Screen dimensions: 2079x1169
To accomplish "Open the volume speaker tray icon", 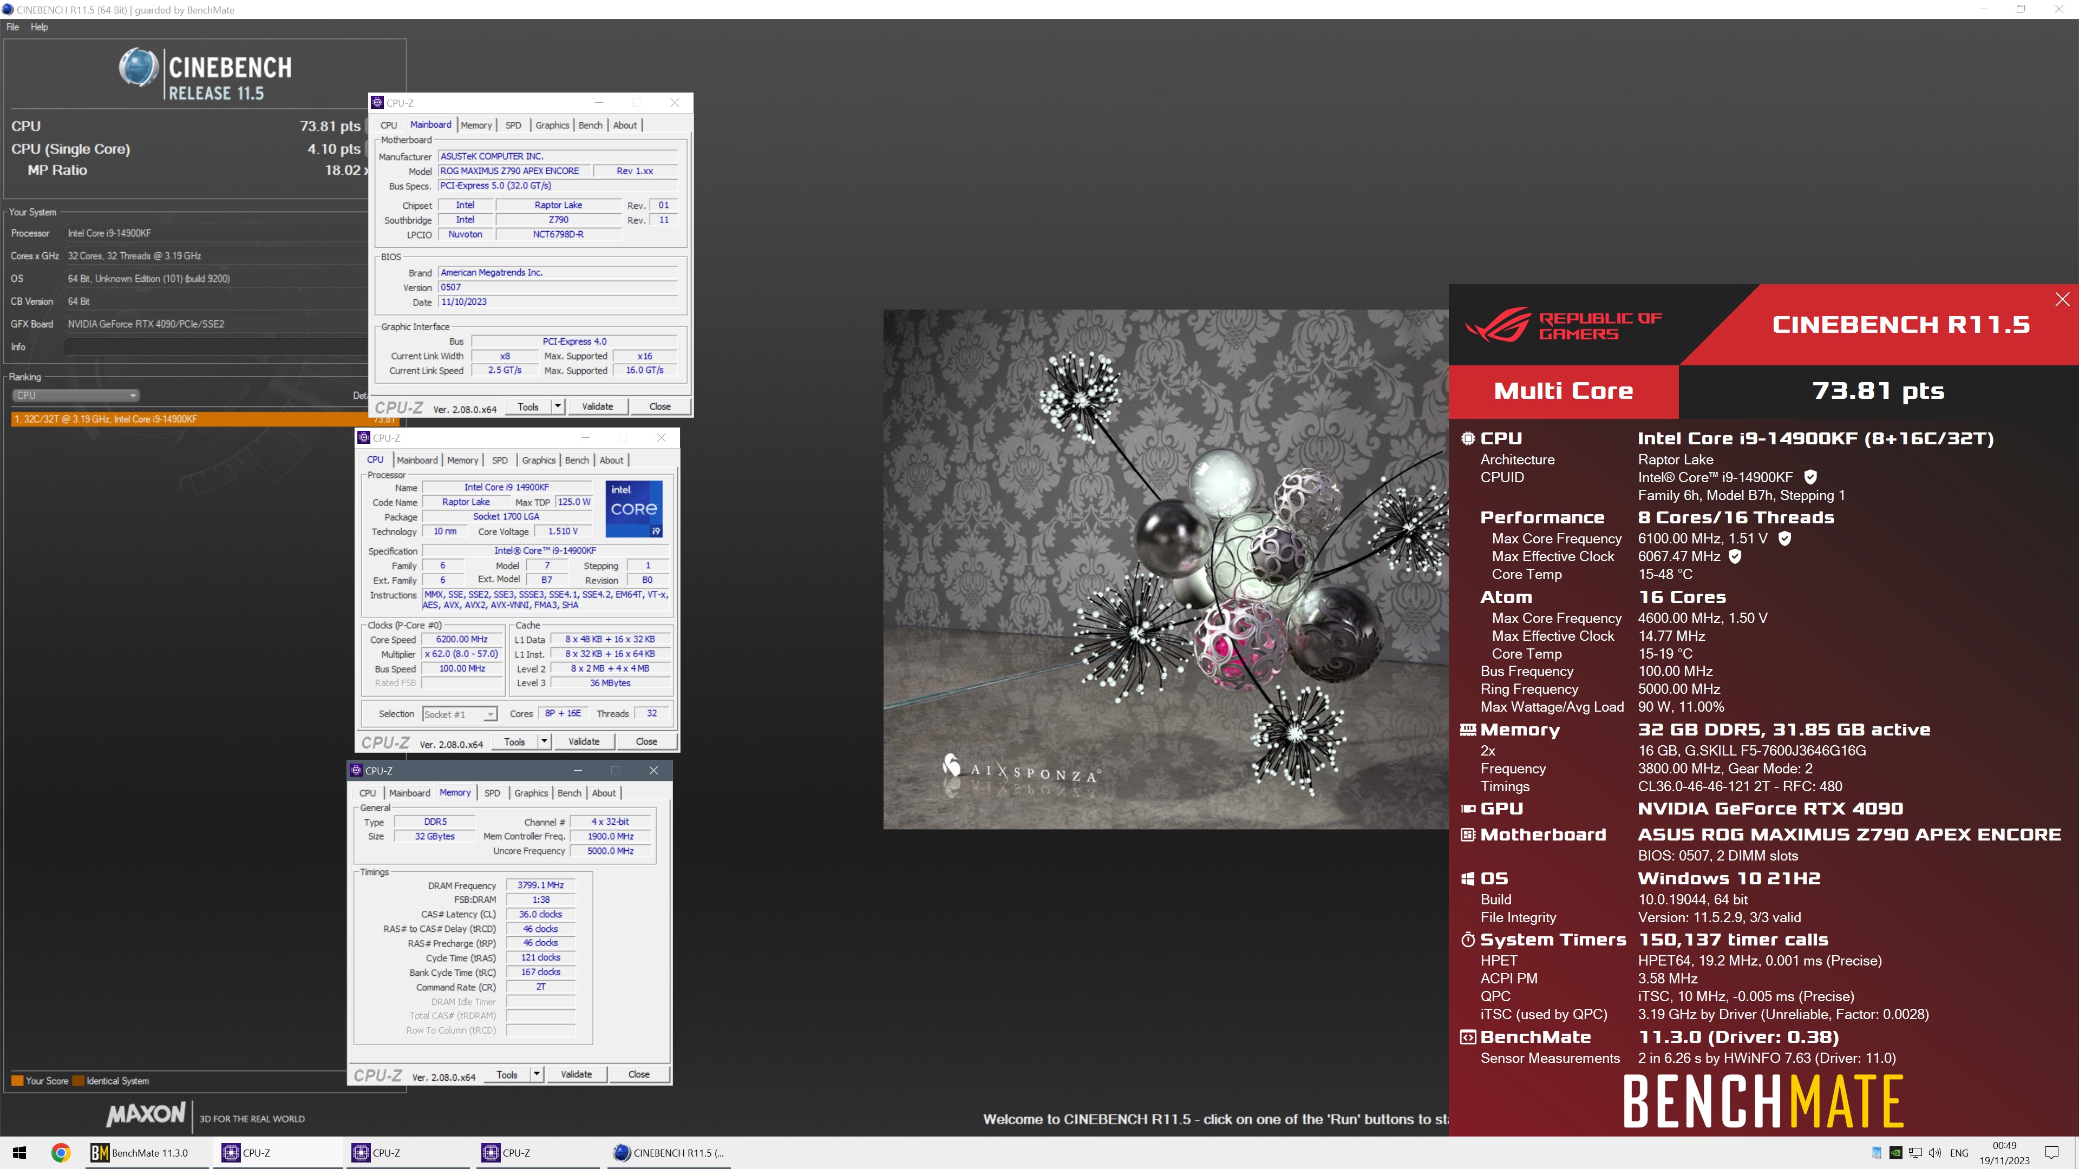I will coord(1934,1153).
